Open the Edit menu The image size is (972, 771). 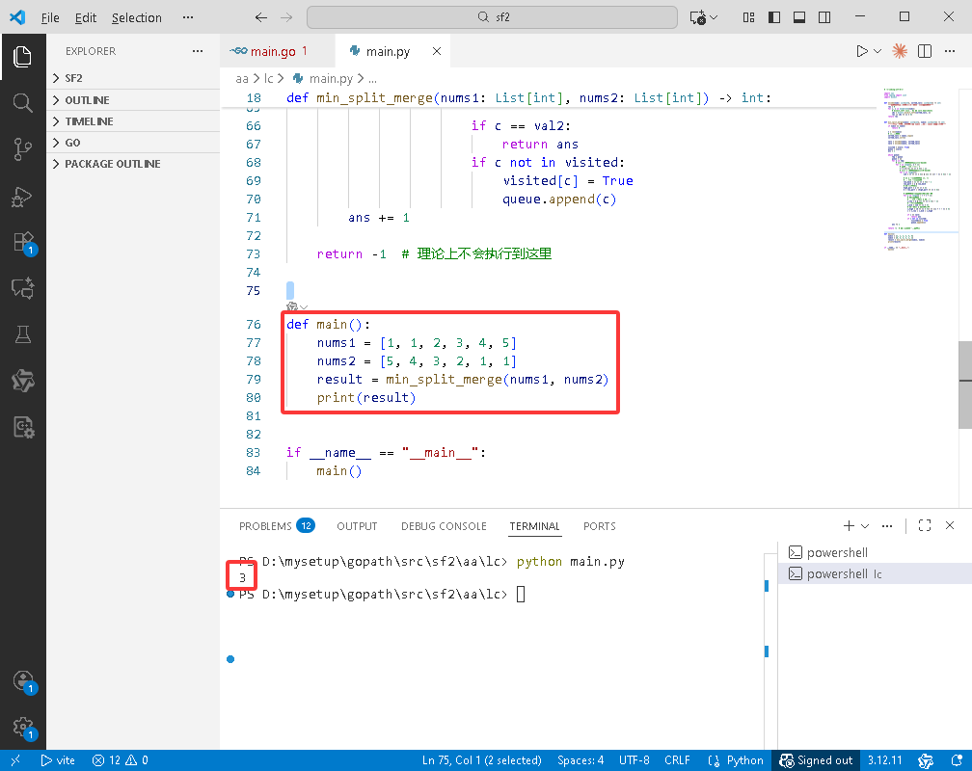pos(86,17)
